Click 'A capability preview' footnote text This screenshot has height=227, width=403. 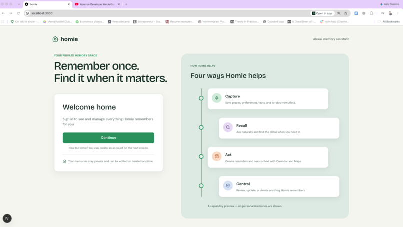click(x=245, y=206)
